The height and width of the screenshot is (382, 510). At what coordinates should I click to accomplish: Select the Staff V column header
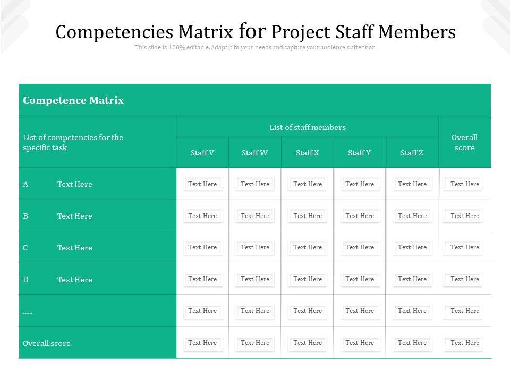click(x=202, y=153)
